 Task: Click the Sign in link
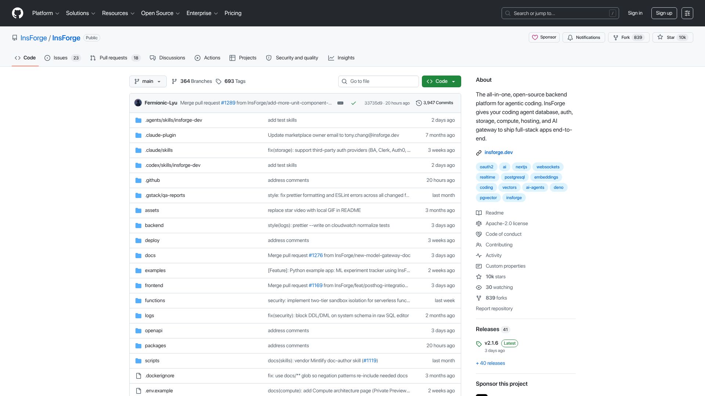point(635,13)
